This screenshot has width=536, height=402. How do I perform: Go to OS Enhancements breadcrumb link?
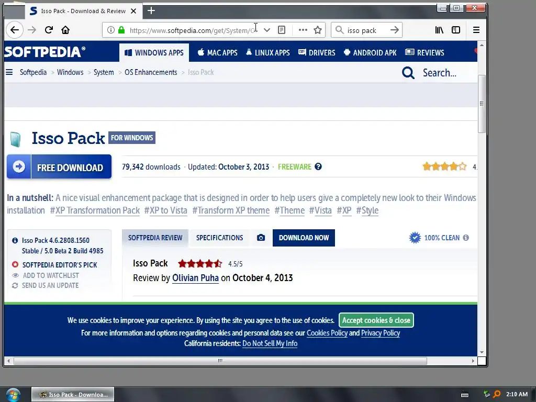(151, 72)
